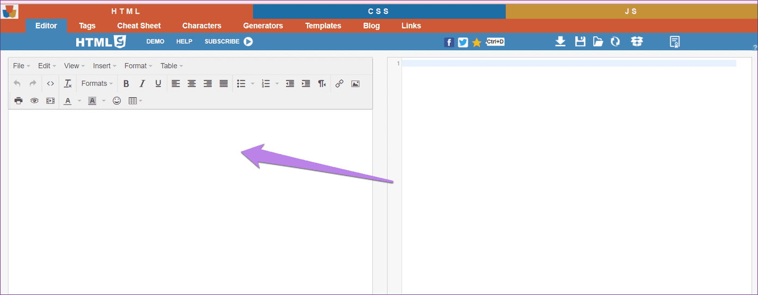Open the Generators tab
This screenshot has width=758, height=295.
tap(263, 26)
